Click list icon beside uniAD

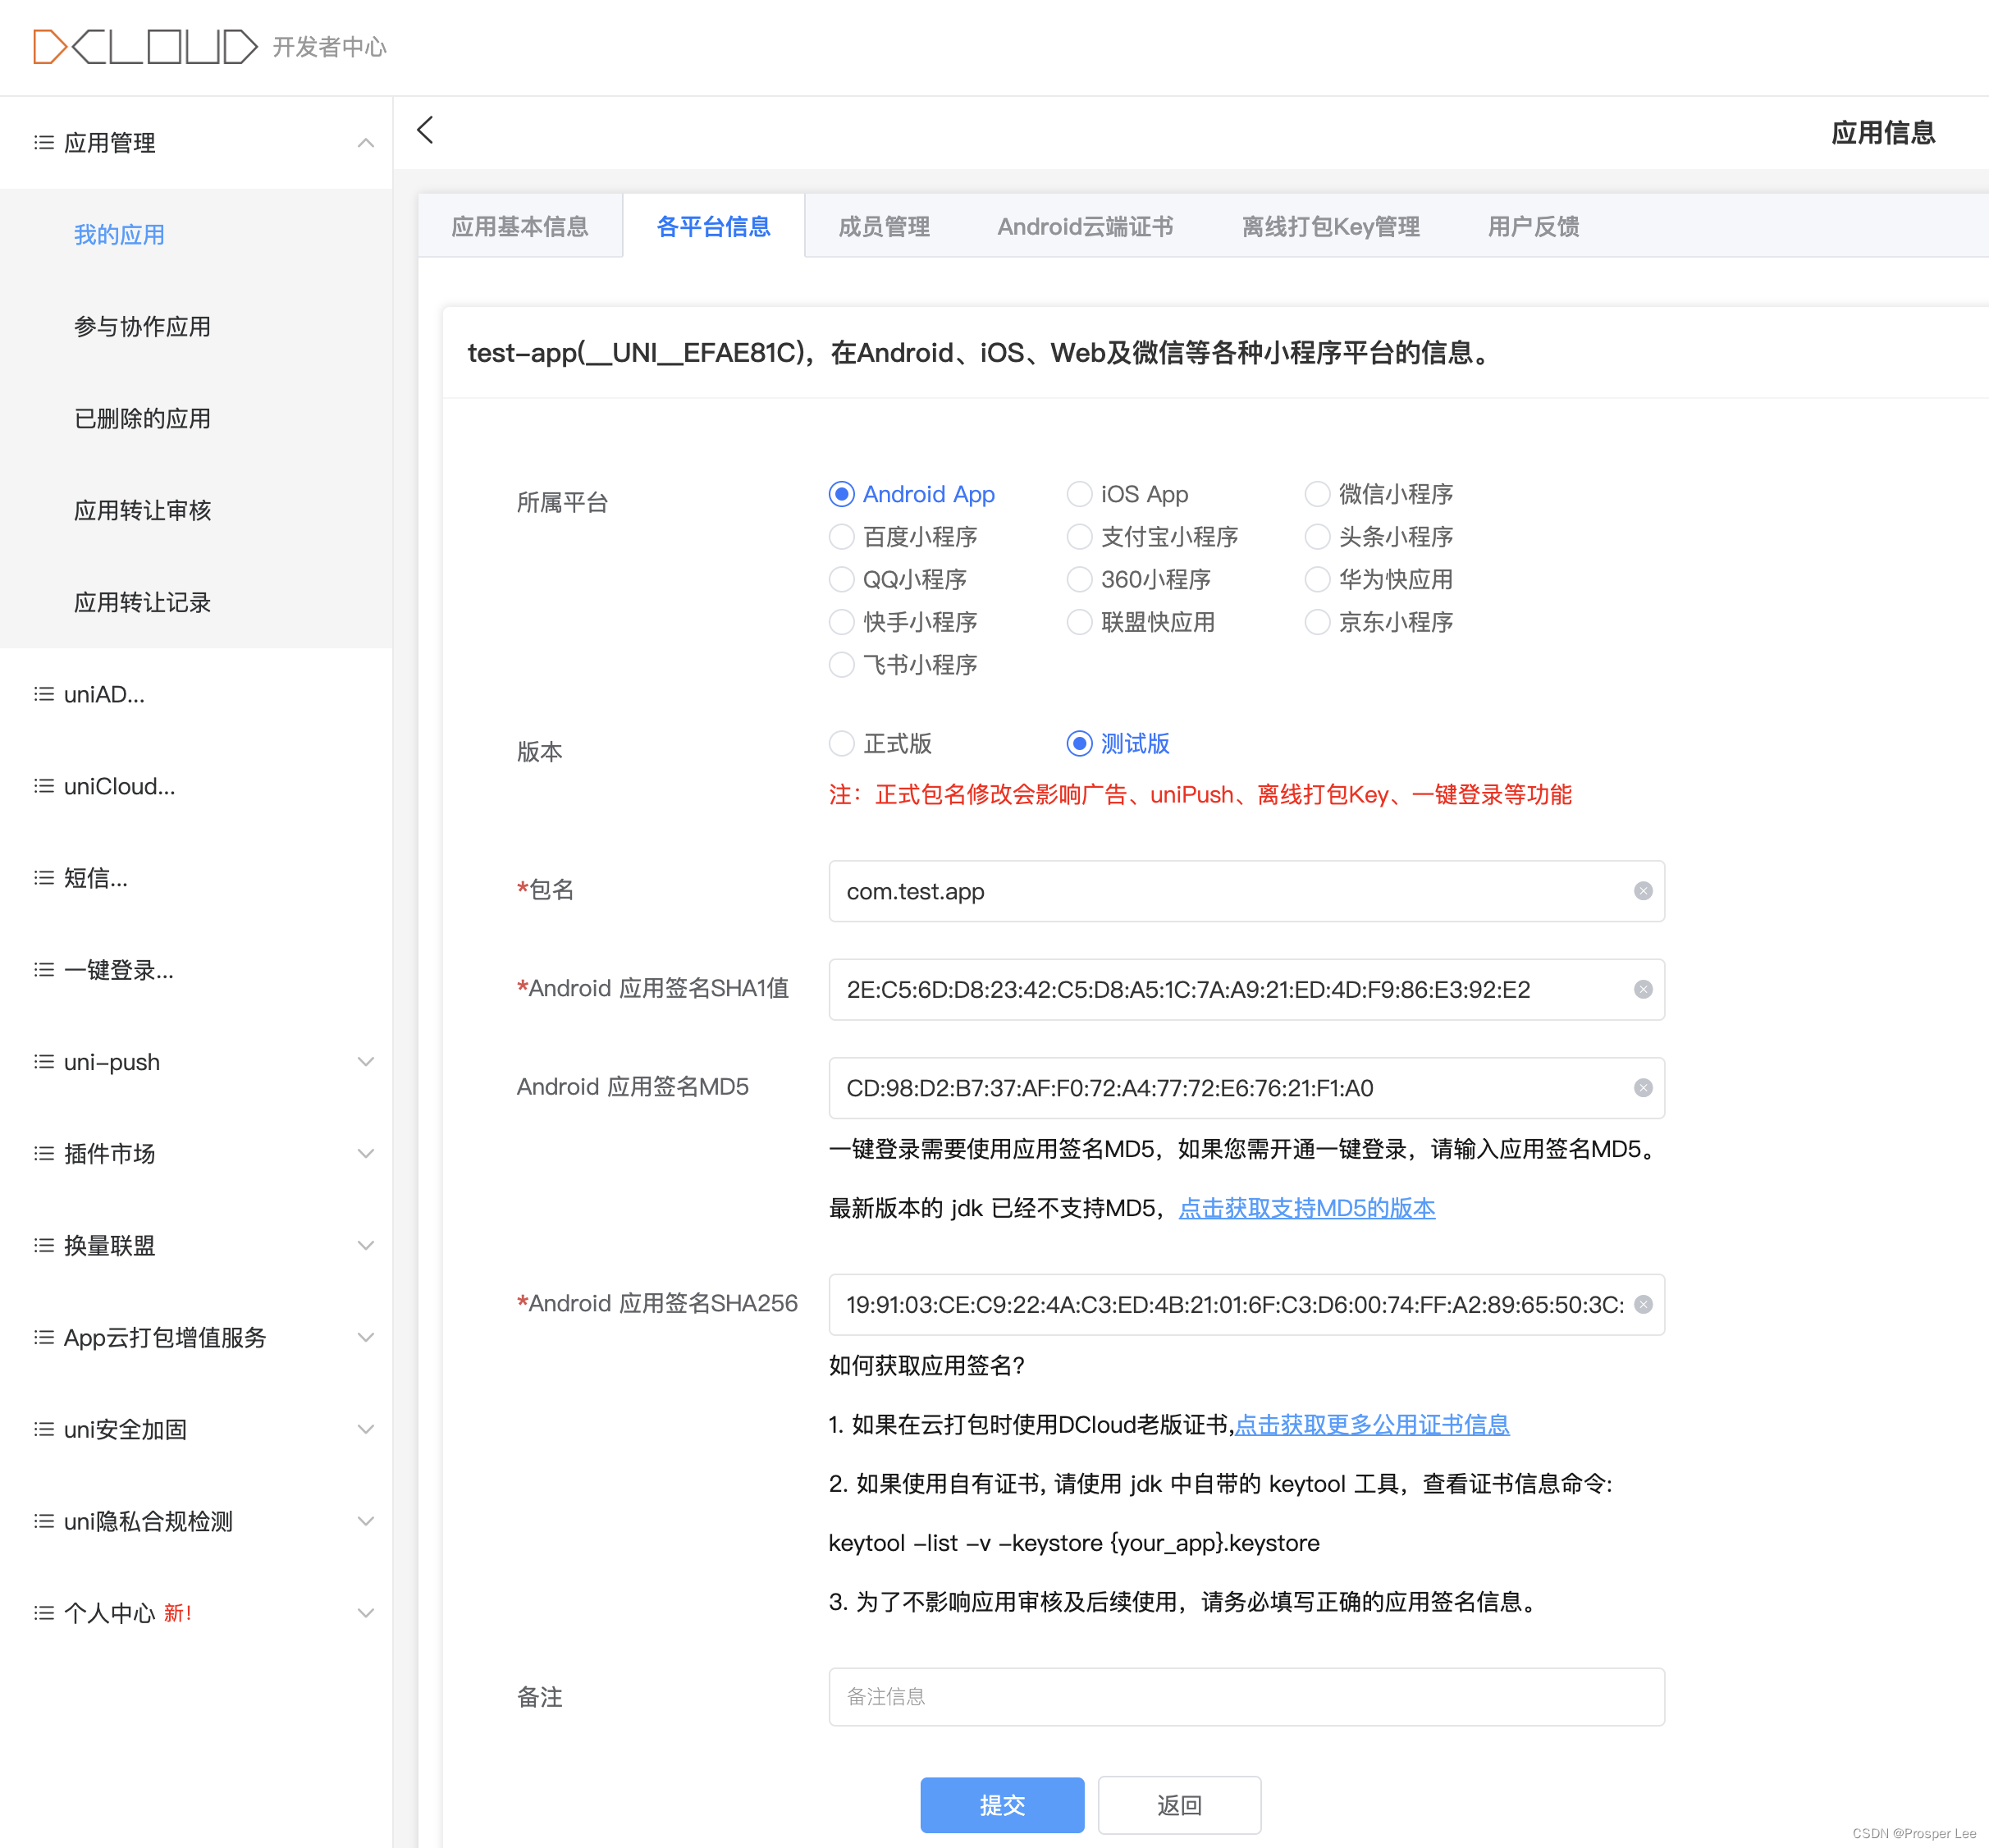point(44,694)
